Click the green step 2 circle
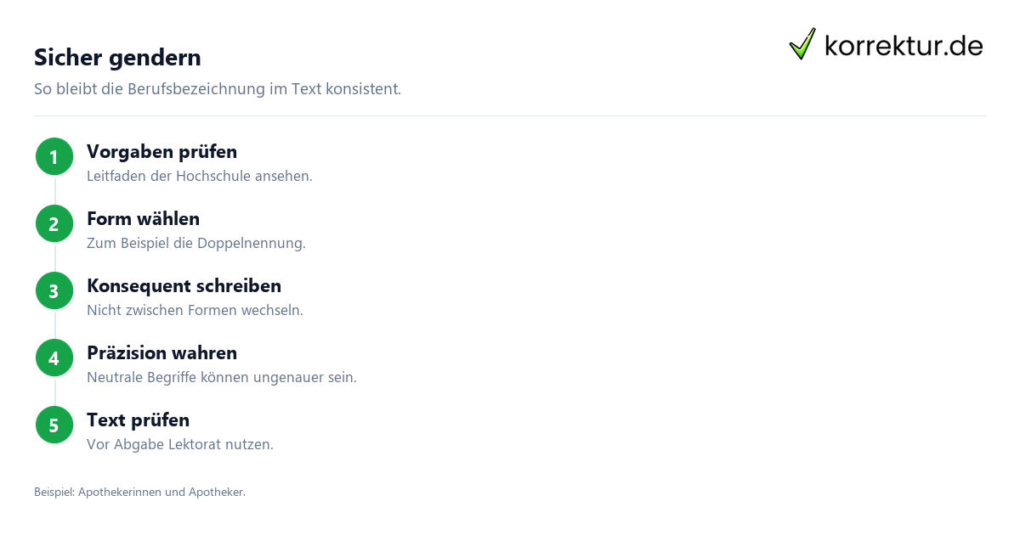The height and width of the screenshot is (535, 1020). point(54,224)
